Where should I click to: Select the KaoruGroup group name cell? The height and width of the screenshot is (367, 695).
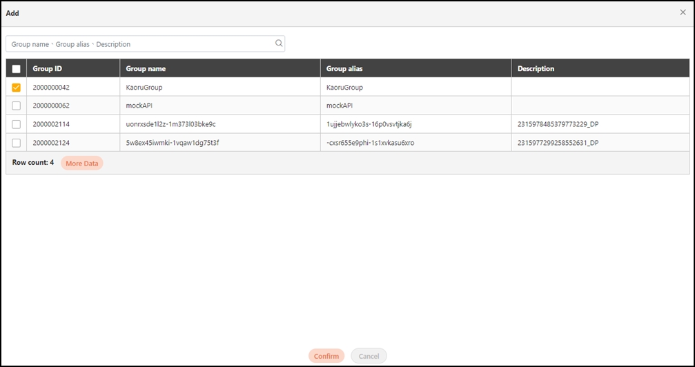(144, 88)
